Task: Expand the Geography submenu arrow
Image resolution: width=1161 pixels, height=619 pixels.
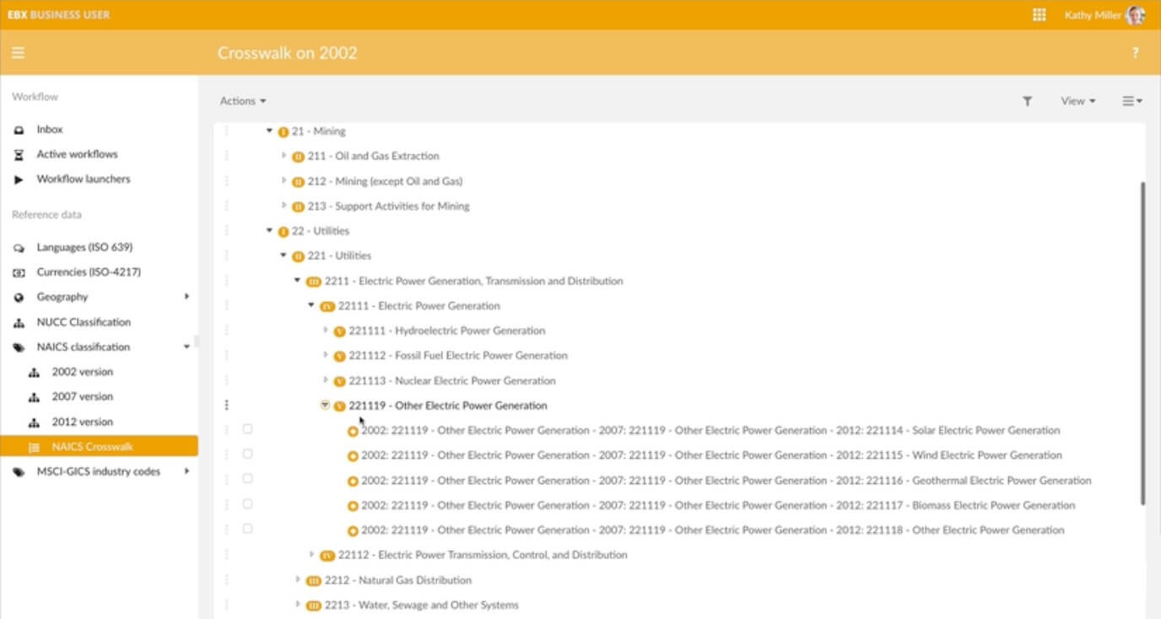Action: tap(186, 297)
